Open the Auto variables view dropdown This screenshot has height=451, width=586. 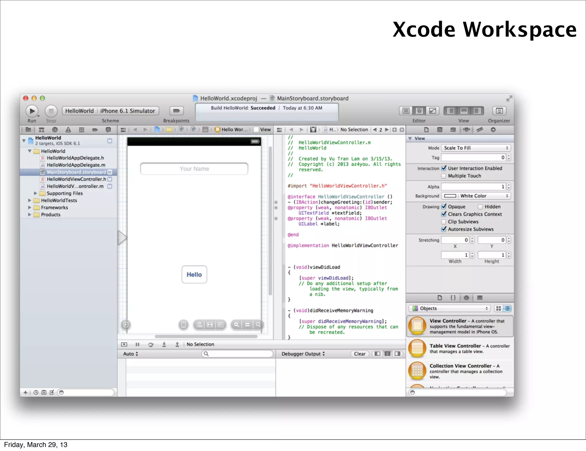(130, 354)
